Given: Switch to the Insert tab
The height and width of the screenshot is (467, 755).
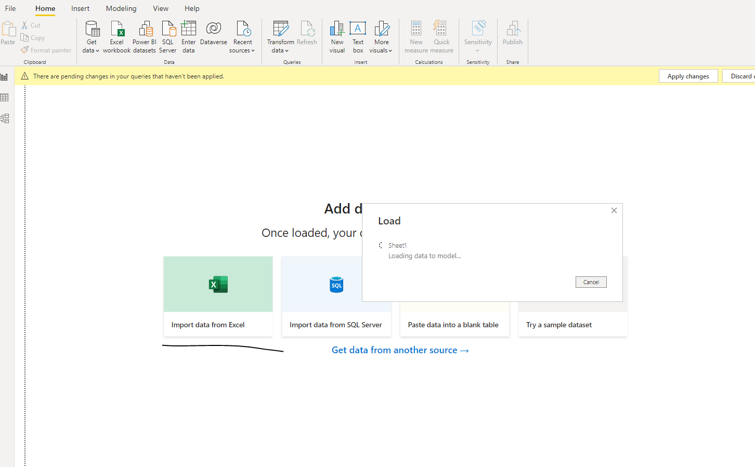Looking at the screenshot, I should 80,8.
